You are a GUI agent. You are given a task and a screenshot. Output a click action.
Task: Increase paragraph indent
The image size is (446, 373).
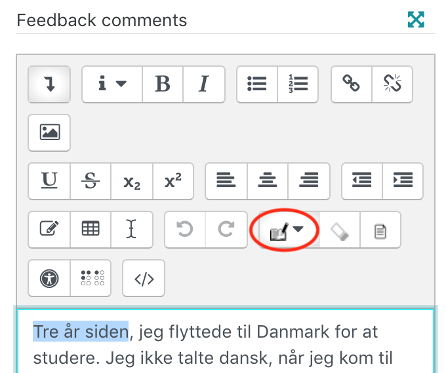(403, 181)
